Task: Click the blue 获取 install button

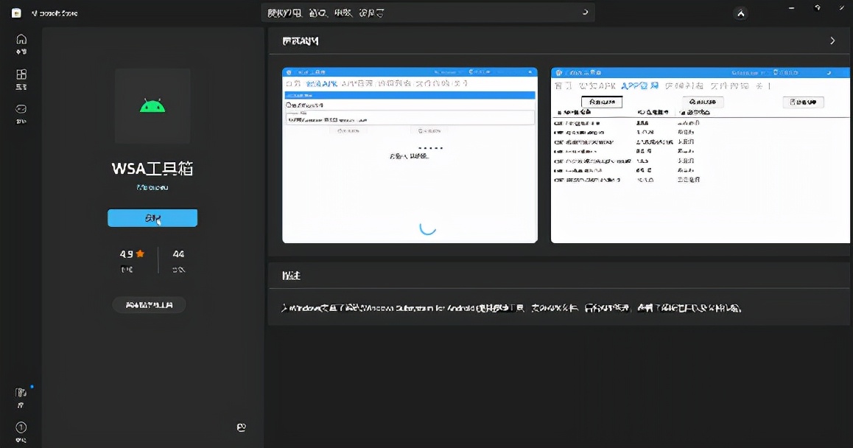Action: [152, 217]
